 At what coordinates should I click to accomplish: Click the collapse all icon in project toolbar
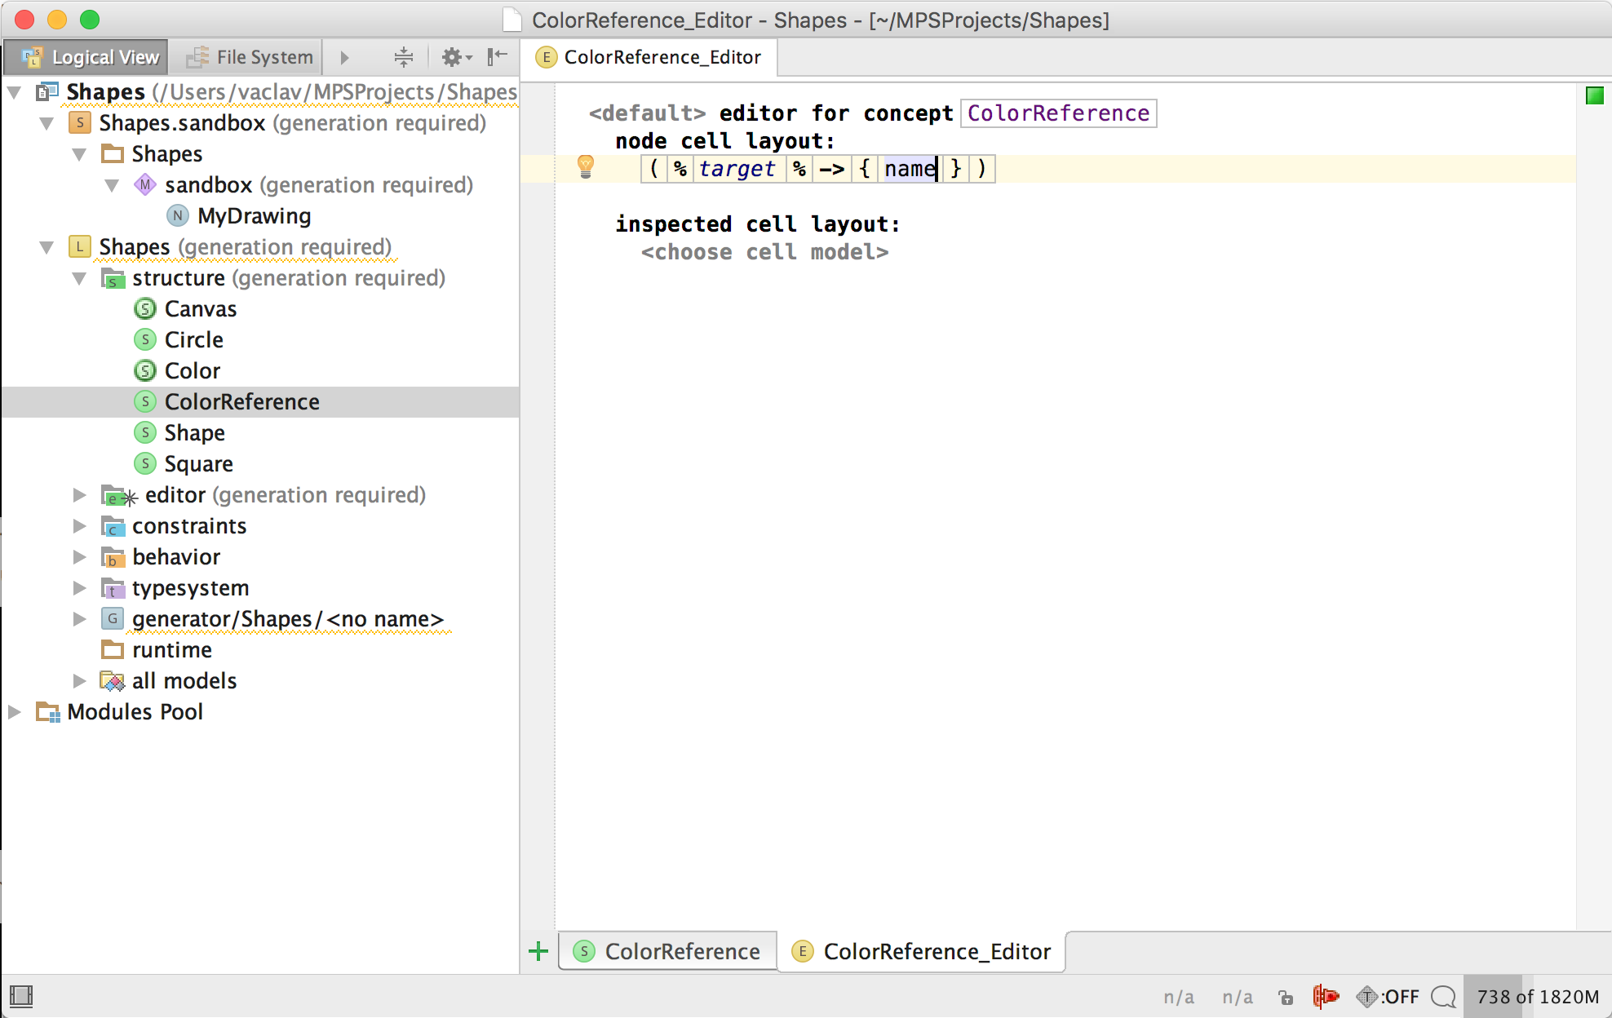403,57
